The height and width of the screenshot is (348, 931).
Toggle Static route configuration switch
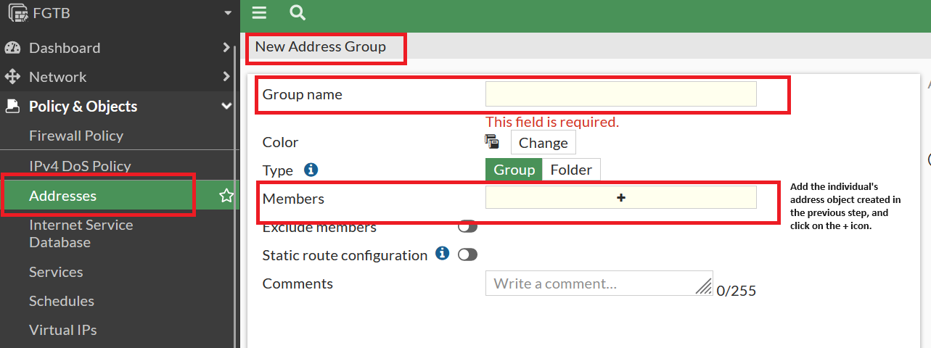click(x=467, y=254)
